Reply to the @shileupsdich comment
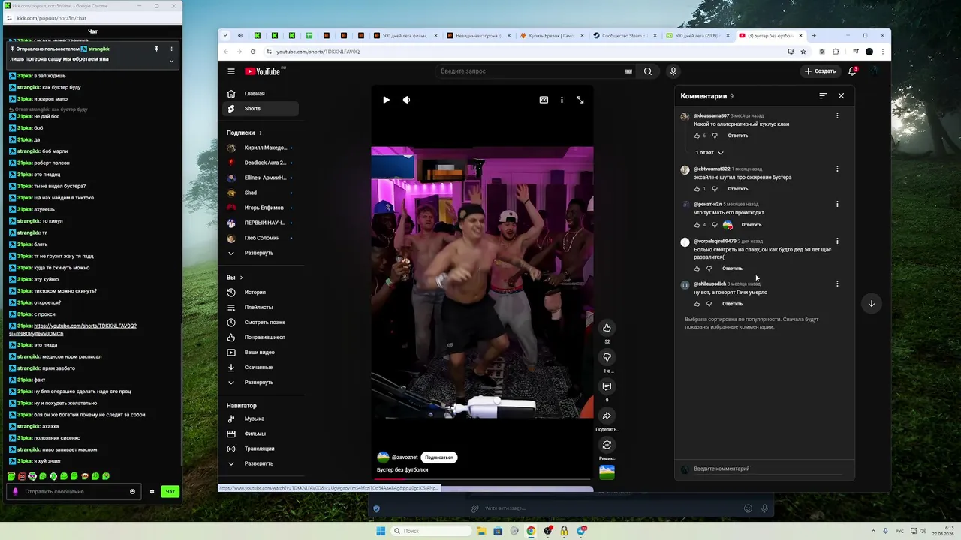The image size is (961, 540). (732, 304)
